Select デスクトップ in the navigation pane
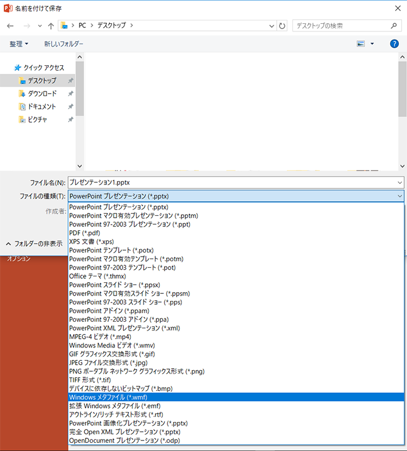Viewport: 407px width, 451px height. click(37, 80)
